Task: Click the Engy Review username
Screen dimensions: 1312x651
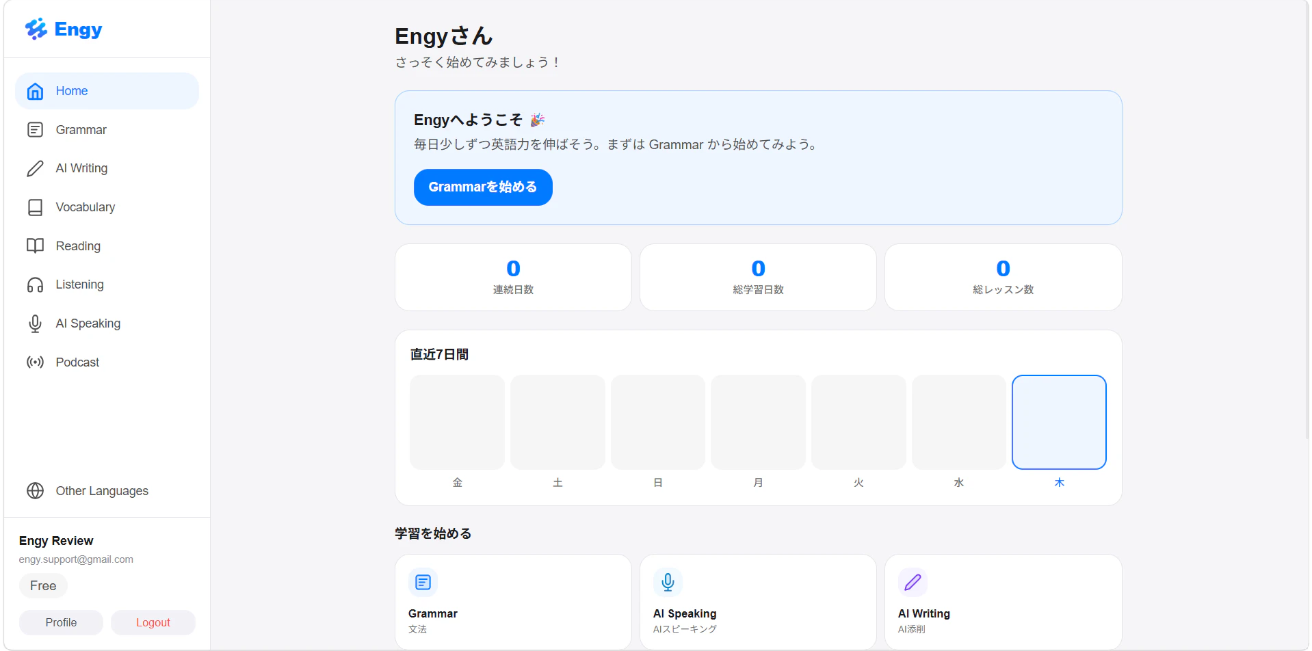Action: [x=56, y=541]
